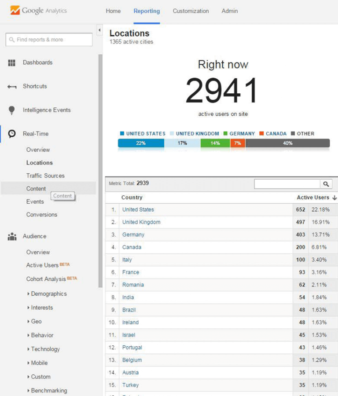Open Real-Time Overview report
The image size is (338, 396).
coord(38,150)
